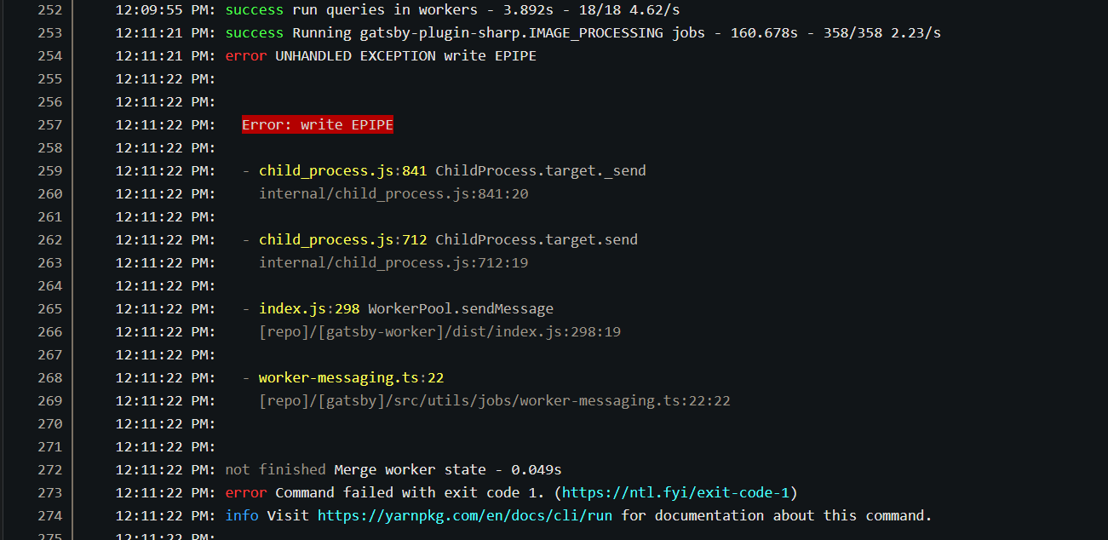
Task: Click the 'error' label on line 254
Action: [x=246, y=56]
